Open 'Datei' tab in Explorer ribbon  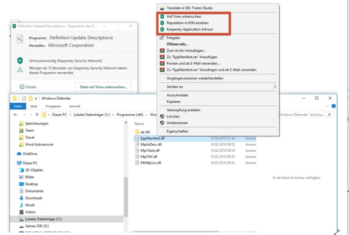[x=18, y=106]
